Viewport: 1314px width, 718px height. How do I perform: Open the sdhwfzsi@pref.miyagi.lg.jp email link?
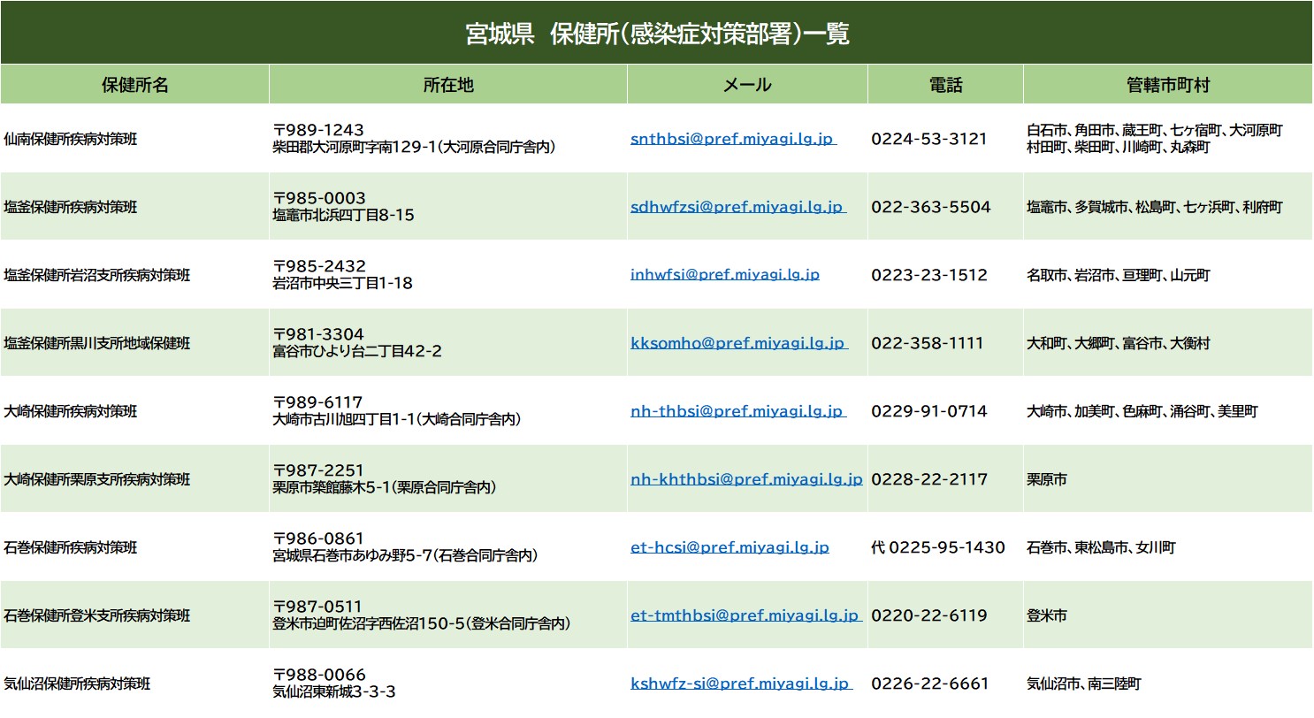(737, 207)
